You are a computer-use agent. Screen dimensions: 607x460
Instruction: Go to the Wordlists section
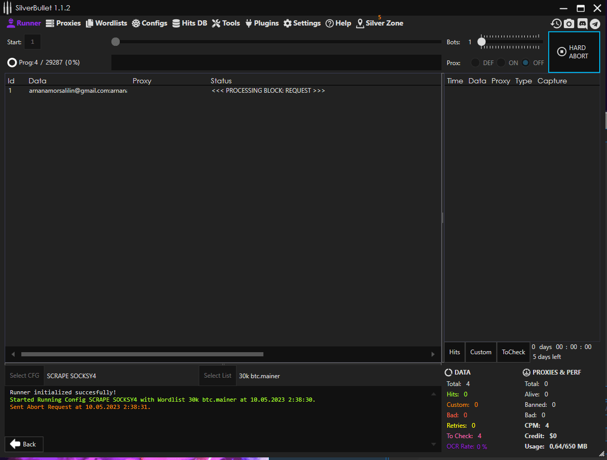click(106, 23)
